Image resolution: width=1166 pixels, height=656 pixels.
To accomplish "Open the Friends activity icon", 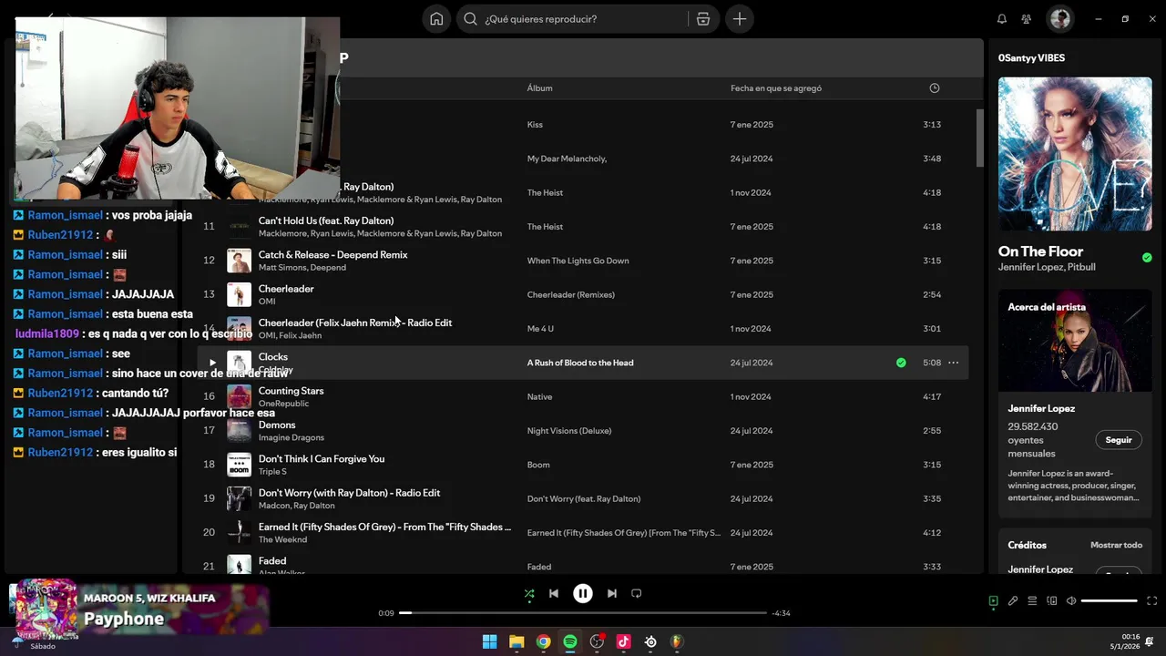I will click(1027, 19).
